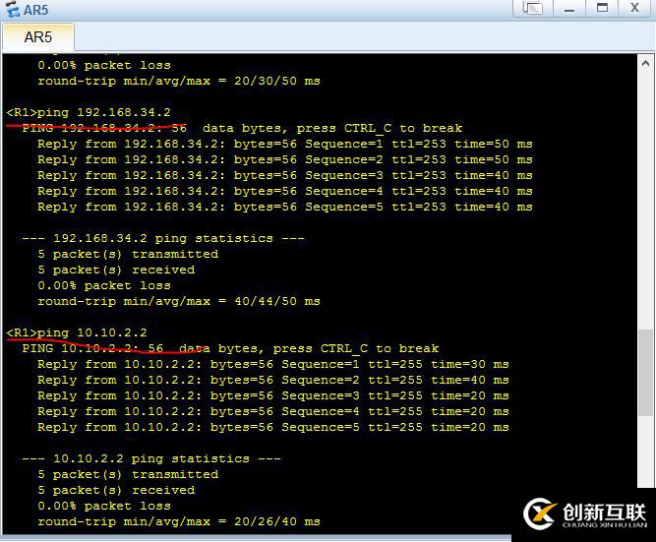The width and height of the screenshot is (656, 542).
Task: Maximize the AR5 window
Action: pos(602,8)
